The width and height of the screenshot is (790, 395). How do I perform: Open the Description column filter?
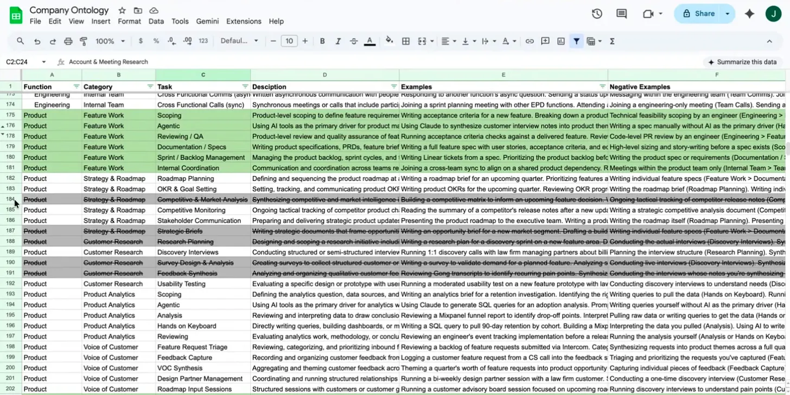(x=394, y=87)
